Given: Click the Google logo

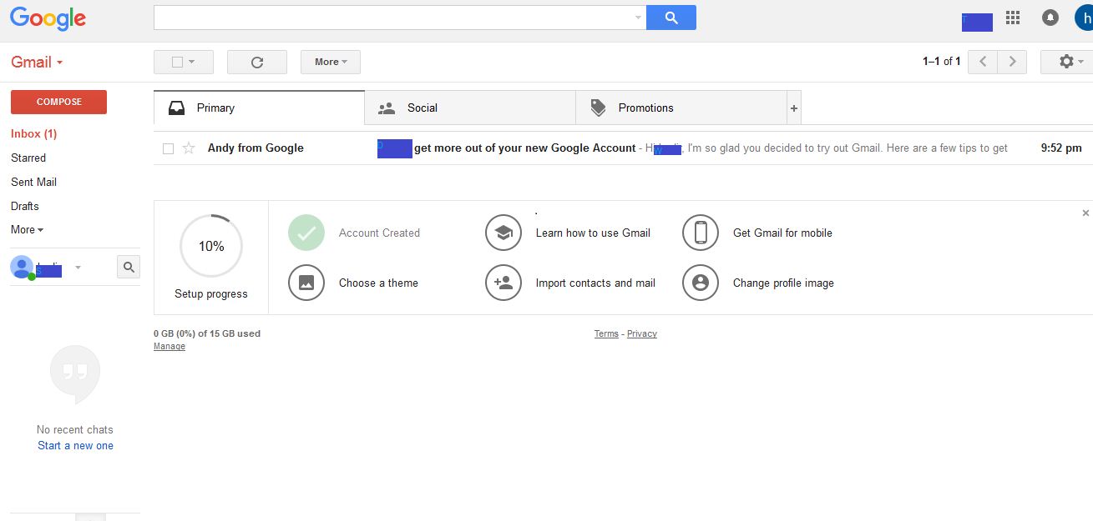Looking at the screenshot, I should click(48, 18).
